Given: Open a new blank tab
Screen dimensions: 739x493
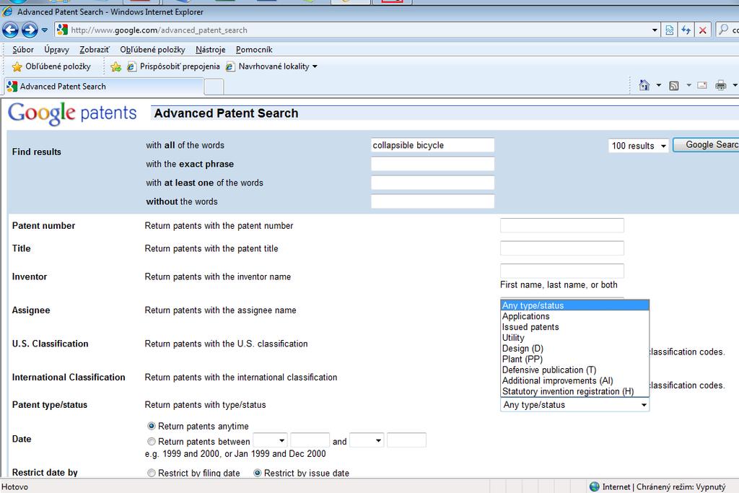Looking at the screenshot, I should (x=214, y=87).
